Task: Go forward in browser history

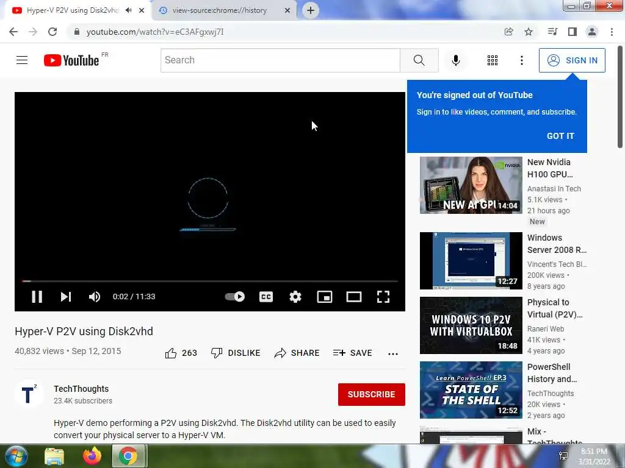Action: click(33, 32)
